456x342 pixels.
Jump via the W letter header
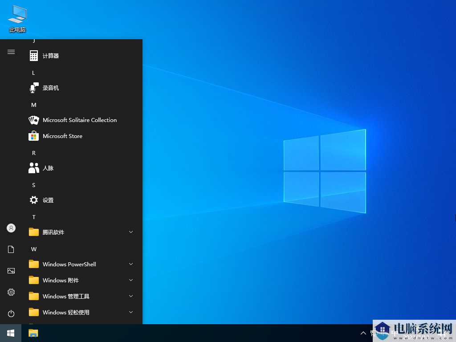(34, 249)
